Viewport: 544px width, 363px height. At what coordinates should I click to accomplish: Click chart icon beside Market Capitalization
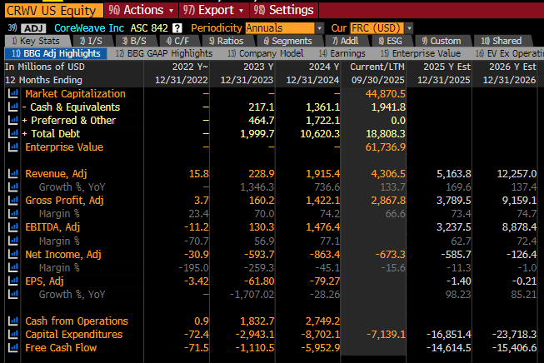12,93
